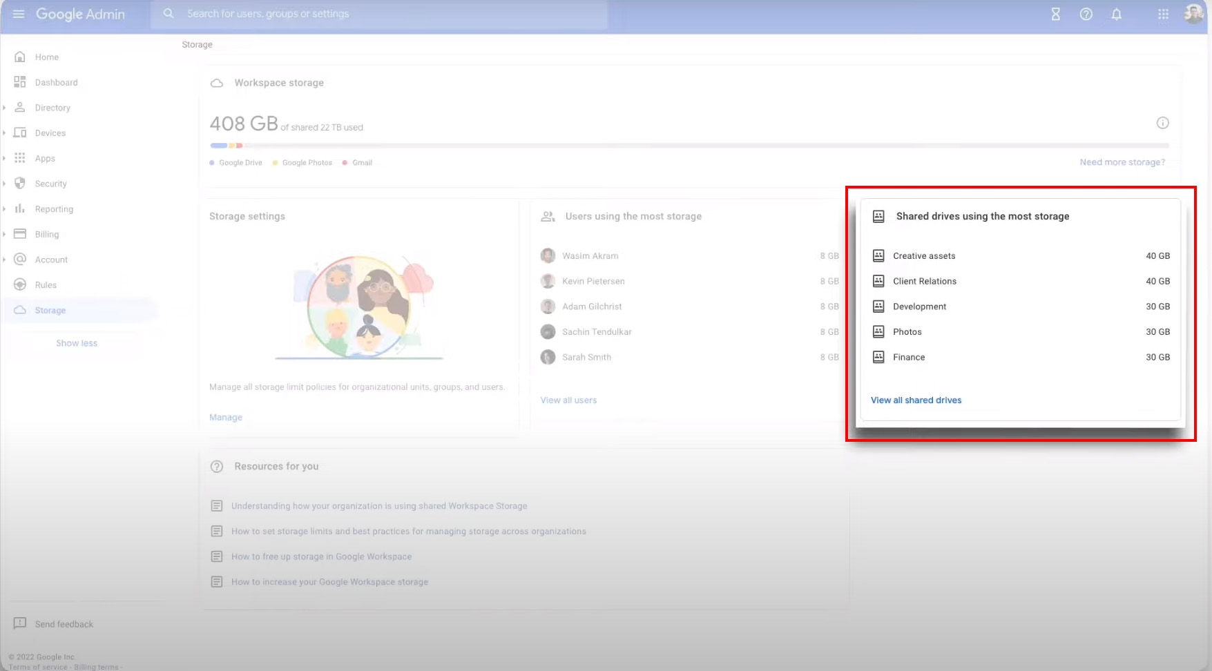Open View all shared drives link
Screen dimensions: 1212x671
[916, 400]
